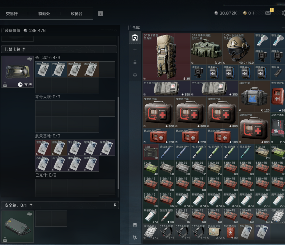Select the 车载急救包 item
The width and height of the screenshot is (285, 245).
tap(230, 232)
